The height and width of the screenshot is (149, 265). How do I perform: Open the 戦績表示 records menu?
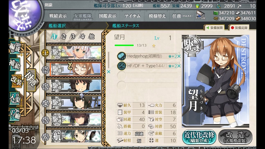point(58,16)
